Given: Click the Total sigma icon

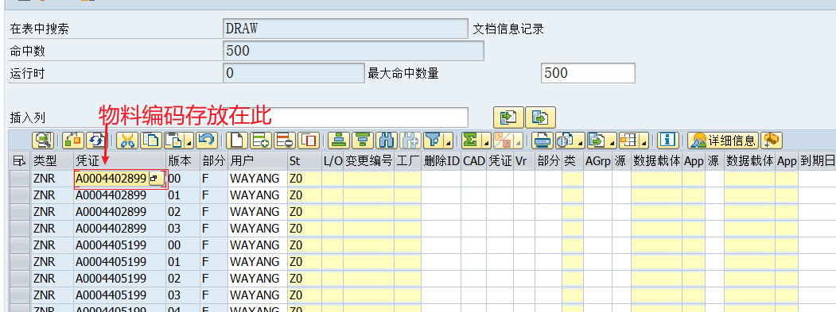Looking at the screenshot, I should tap(472, 141).
